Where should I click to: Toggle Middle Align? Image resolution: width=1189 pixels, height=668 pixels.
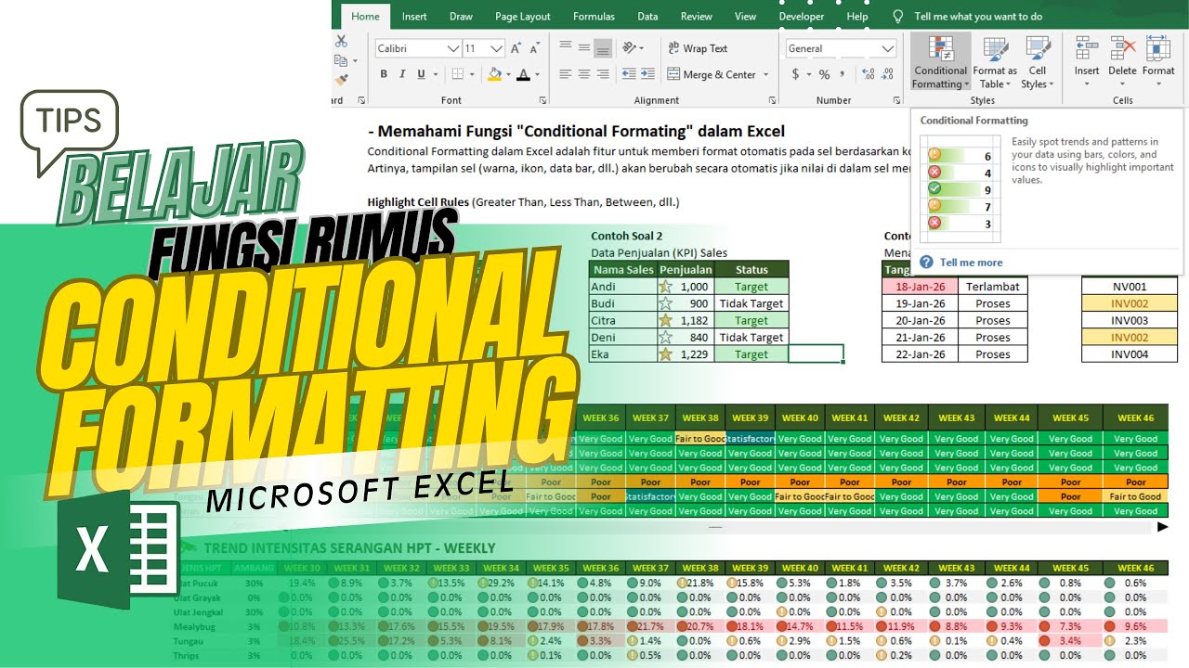pyautogui.click(x=584, y=48)
